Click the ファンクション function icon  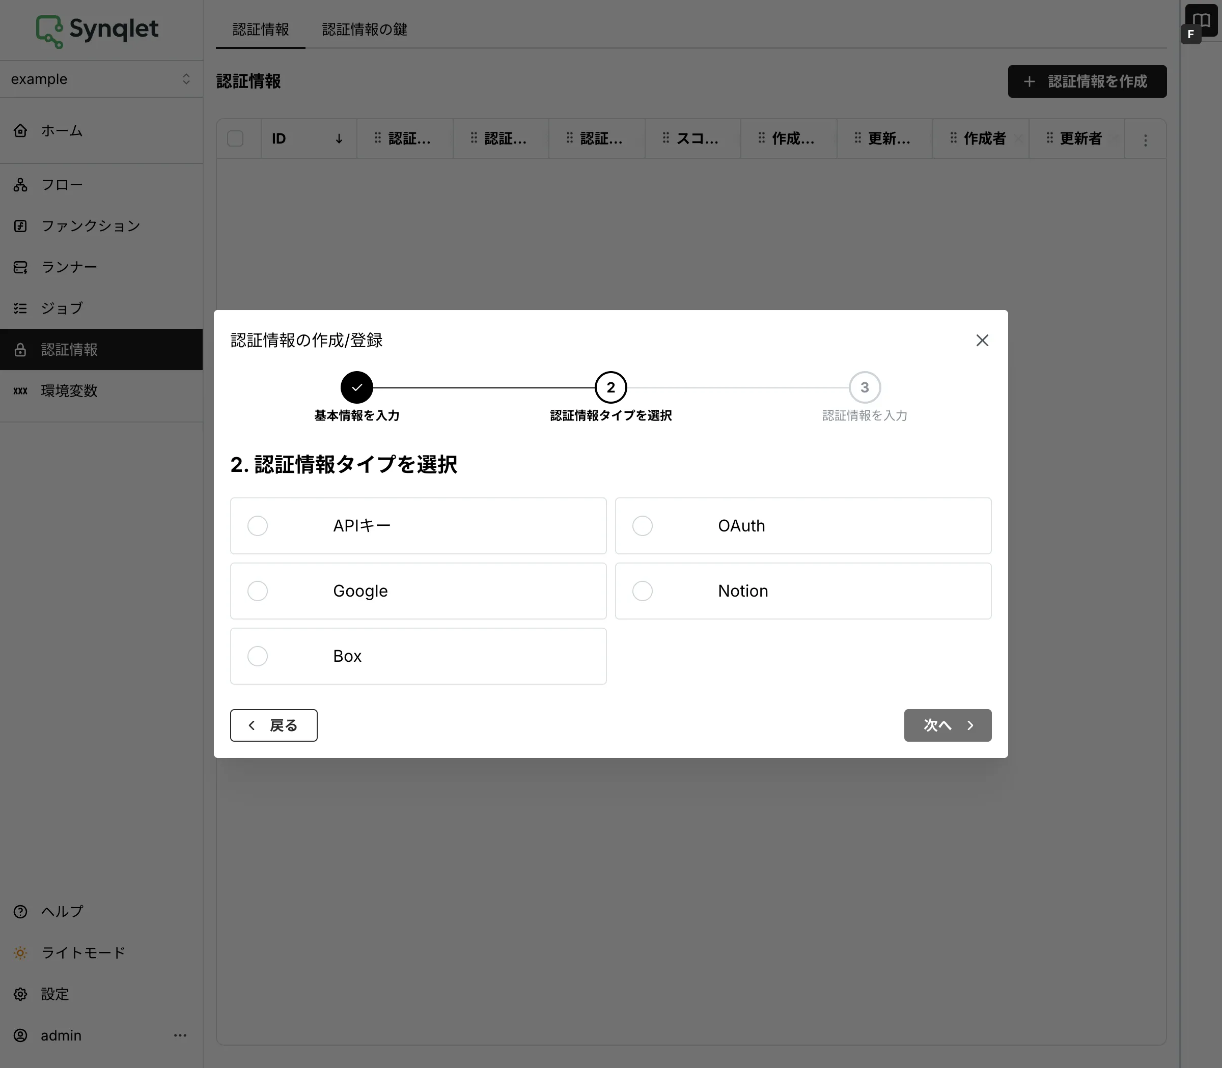[x=20, y=226]
